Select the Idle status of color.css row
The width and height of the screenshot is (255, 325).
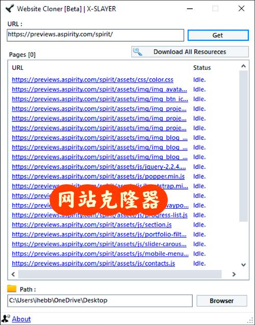(x=199, y=80)
